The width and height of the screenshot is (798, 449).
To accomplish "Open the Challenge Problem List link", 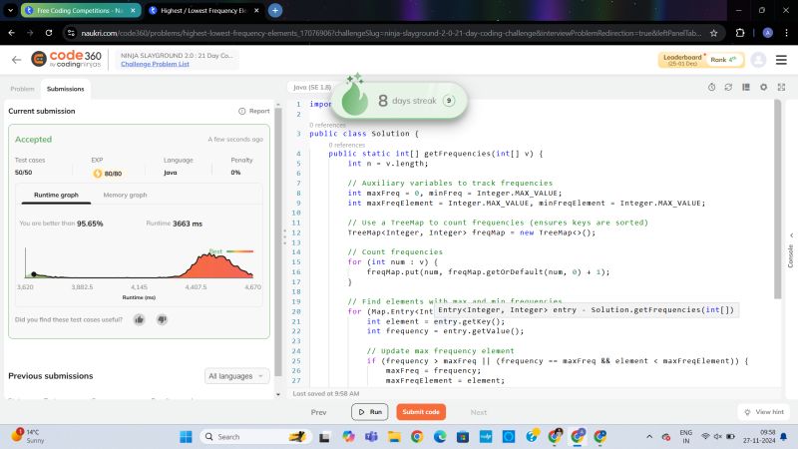I will pyautogui.click(x=155, y=64).
